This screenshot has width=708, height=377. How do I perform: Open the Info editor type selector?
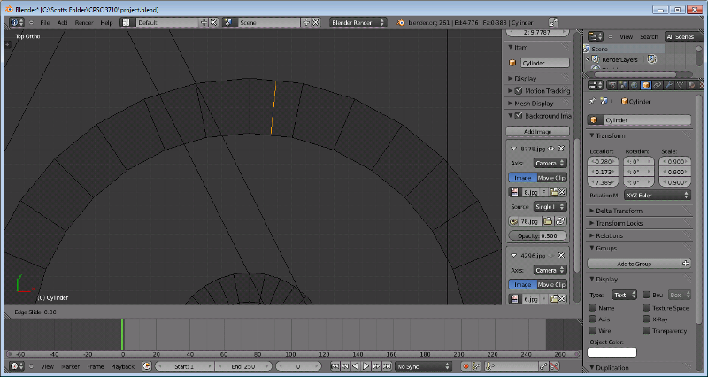click(17, 22)
